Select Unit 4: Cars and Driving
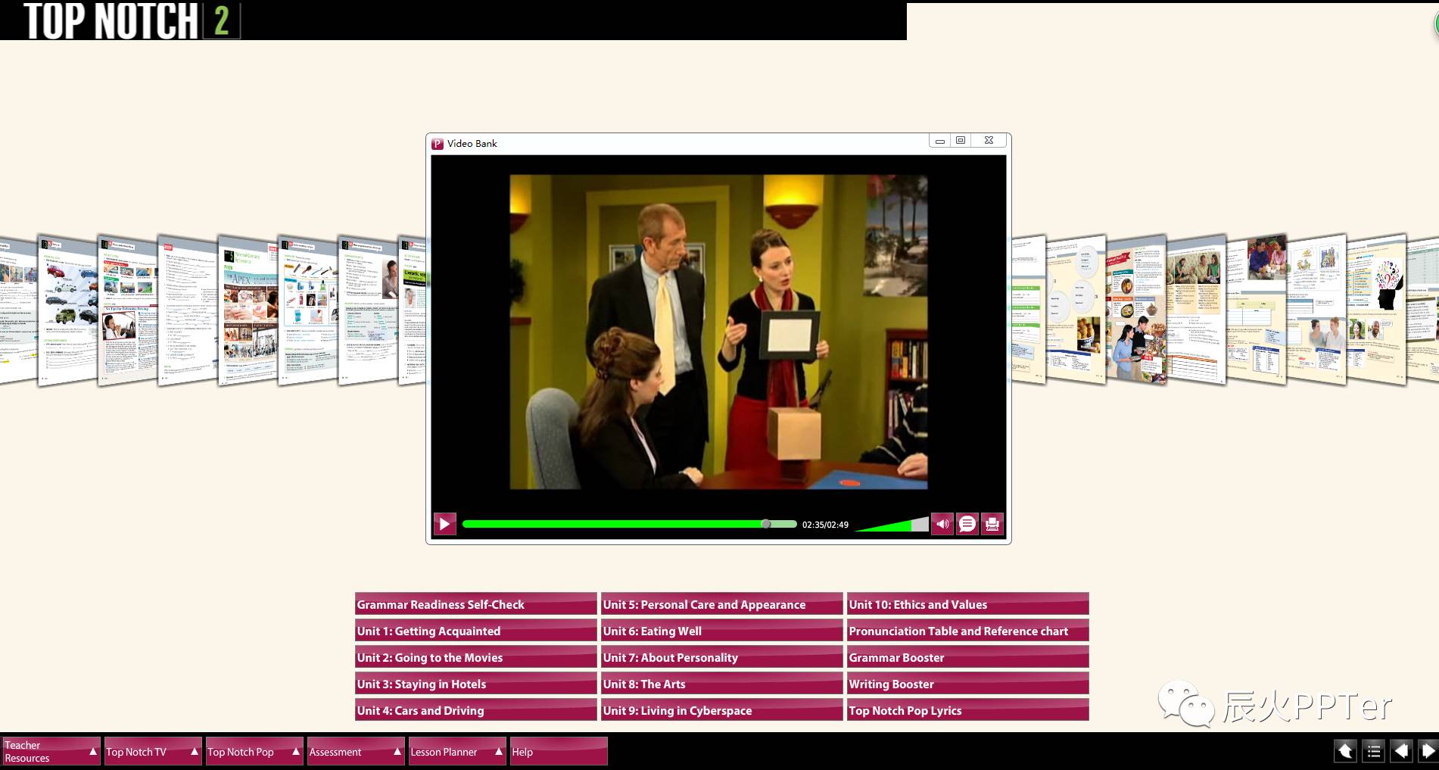This screenshot has width=1439, height=770. pos(475,710)
